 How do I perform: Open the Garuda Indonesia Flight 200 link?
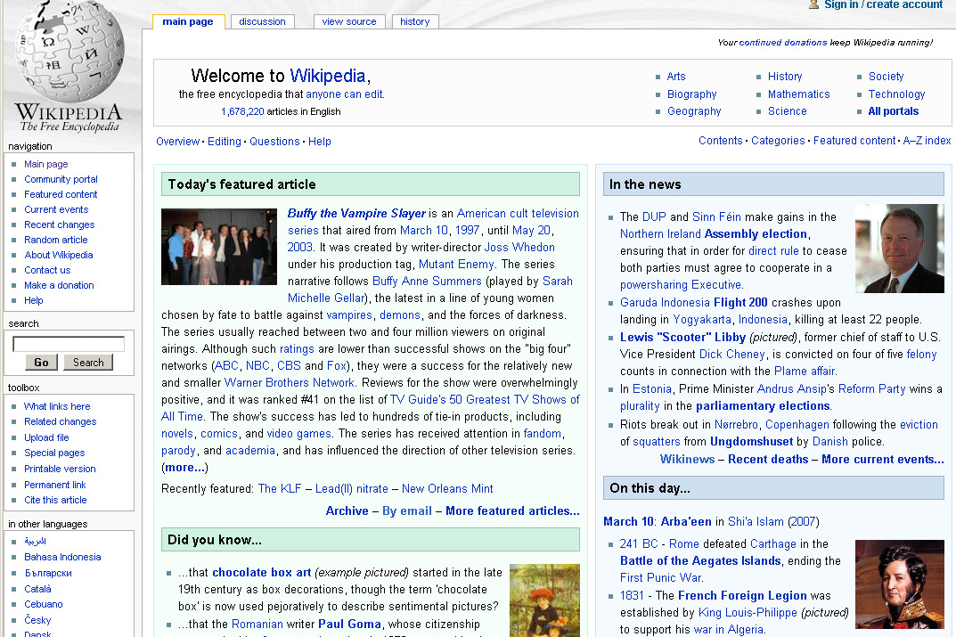(694, 302)
